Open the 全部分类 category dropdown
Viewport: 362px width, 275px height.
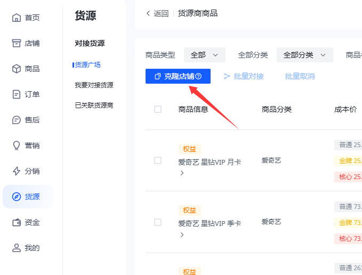(x=305, y=55)
